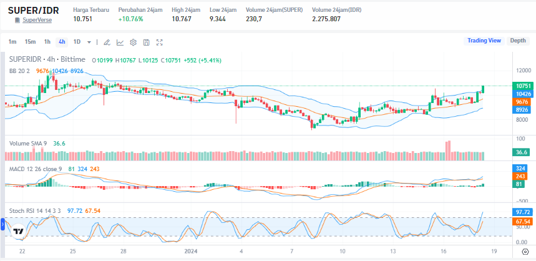Viewport: 536px width, 261px height.
Task: Select the 4h timeframe
Action: [x=62, y=42]
